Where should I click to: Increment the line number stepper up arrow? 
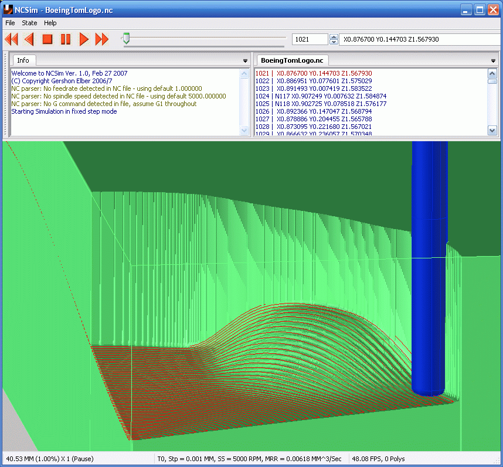click(x=334, y=36)
